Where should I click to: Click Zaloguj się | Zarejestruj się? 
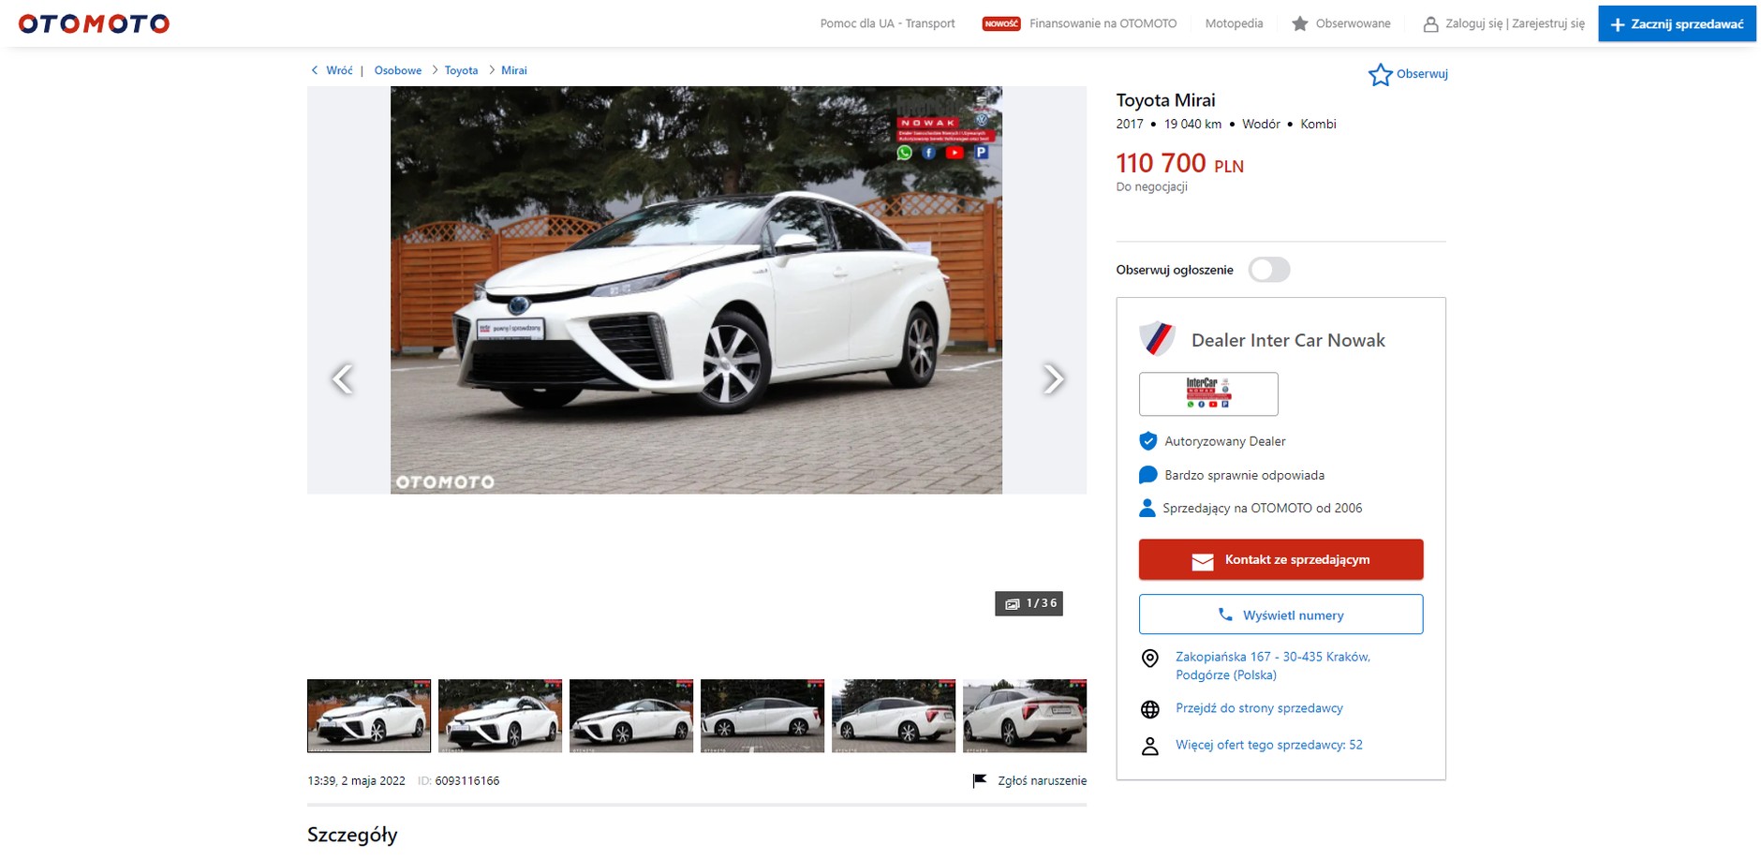click(1515, 23)
